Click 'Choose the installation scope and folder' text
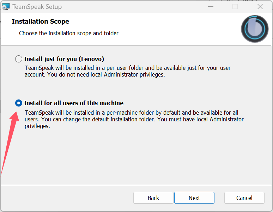 (69, 33)
